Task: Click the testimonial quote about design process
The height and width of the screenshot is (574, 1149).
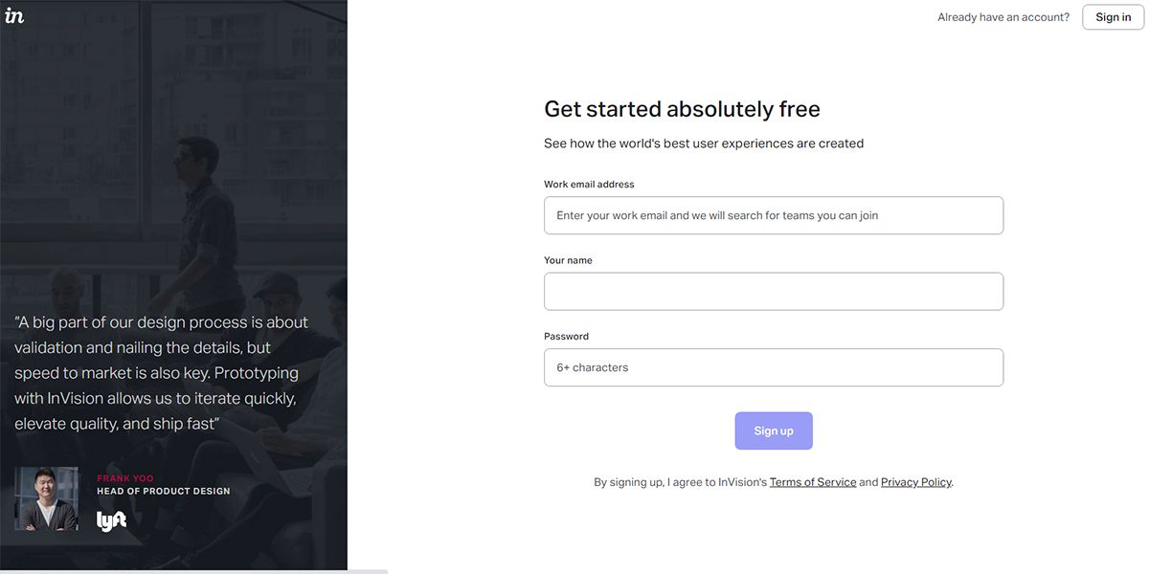Action: (161, 373)
